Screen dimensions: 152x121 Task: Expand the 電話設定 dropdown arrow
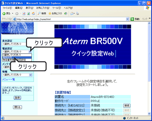point(30,52)
